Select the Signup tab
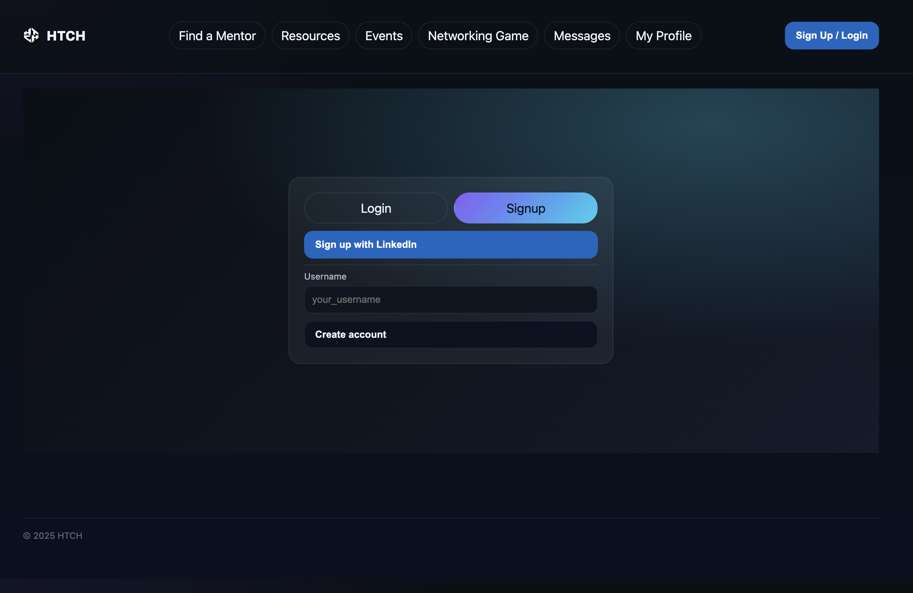Image resolution: width=913 pixels, height=593 pixels. [x=525, y=208]
